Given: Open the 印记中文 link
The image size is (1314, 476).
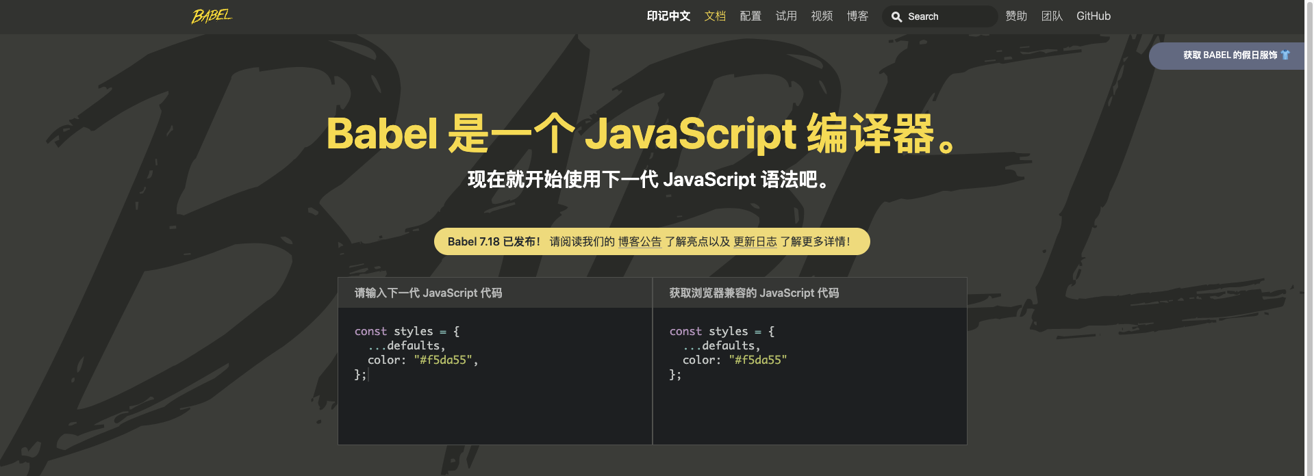Looking at the screenshot, I should coord(668,16).
